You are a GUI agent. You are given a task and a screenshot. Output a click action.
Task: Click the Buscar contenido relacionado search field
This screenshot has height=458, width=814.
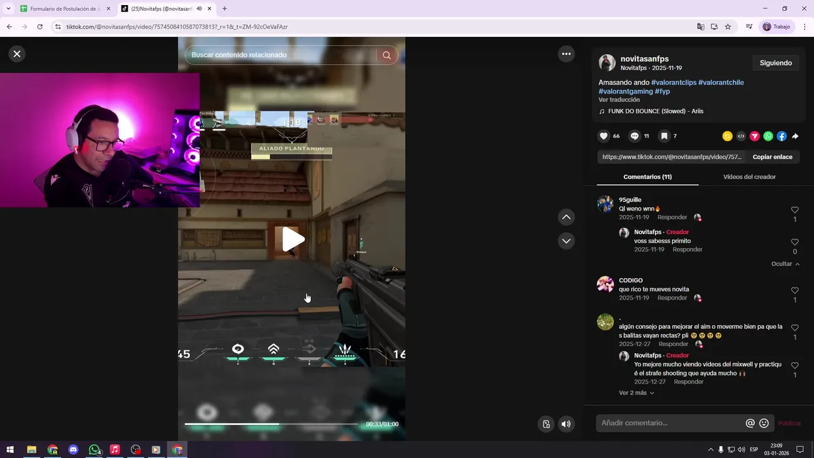coord(283,55)
